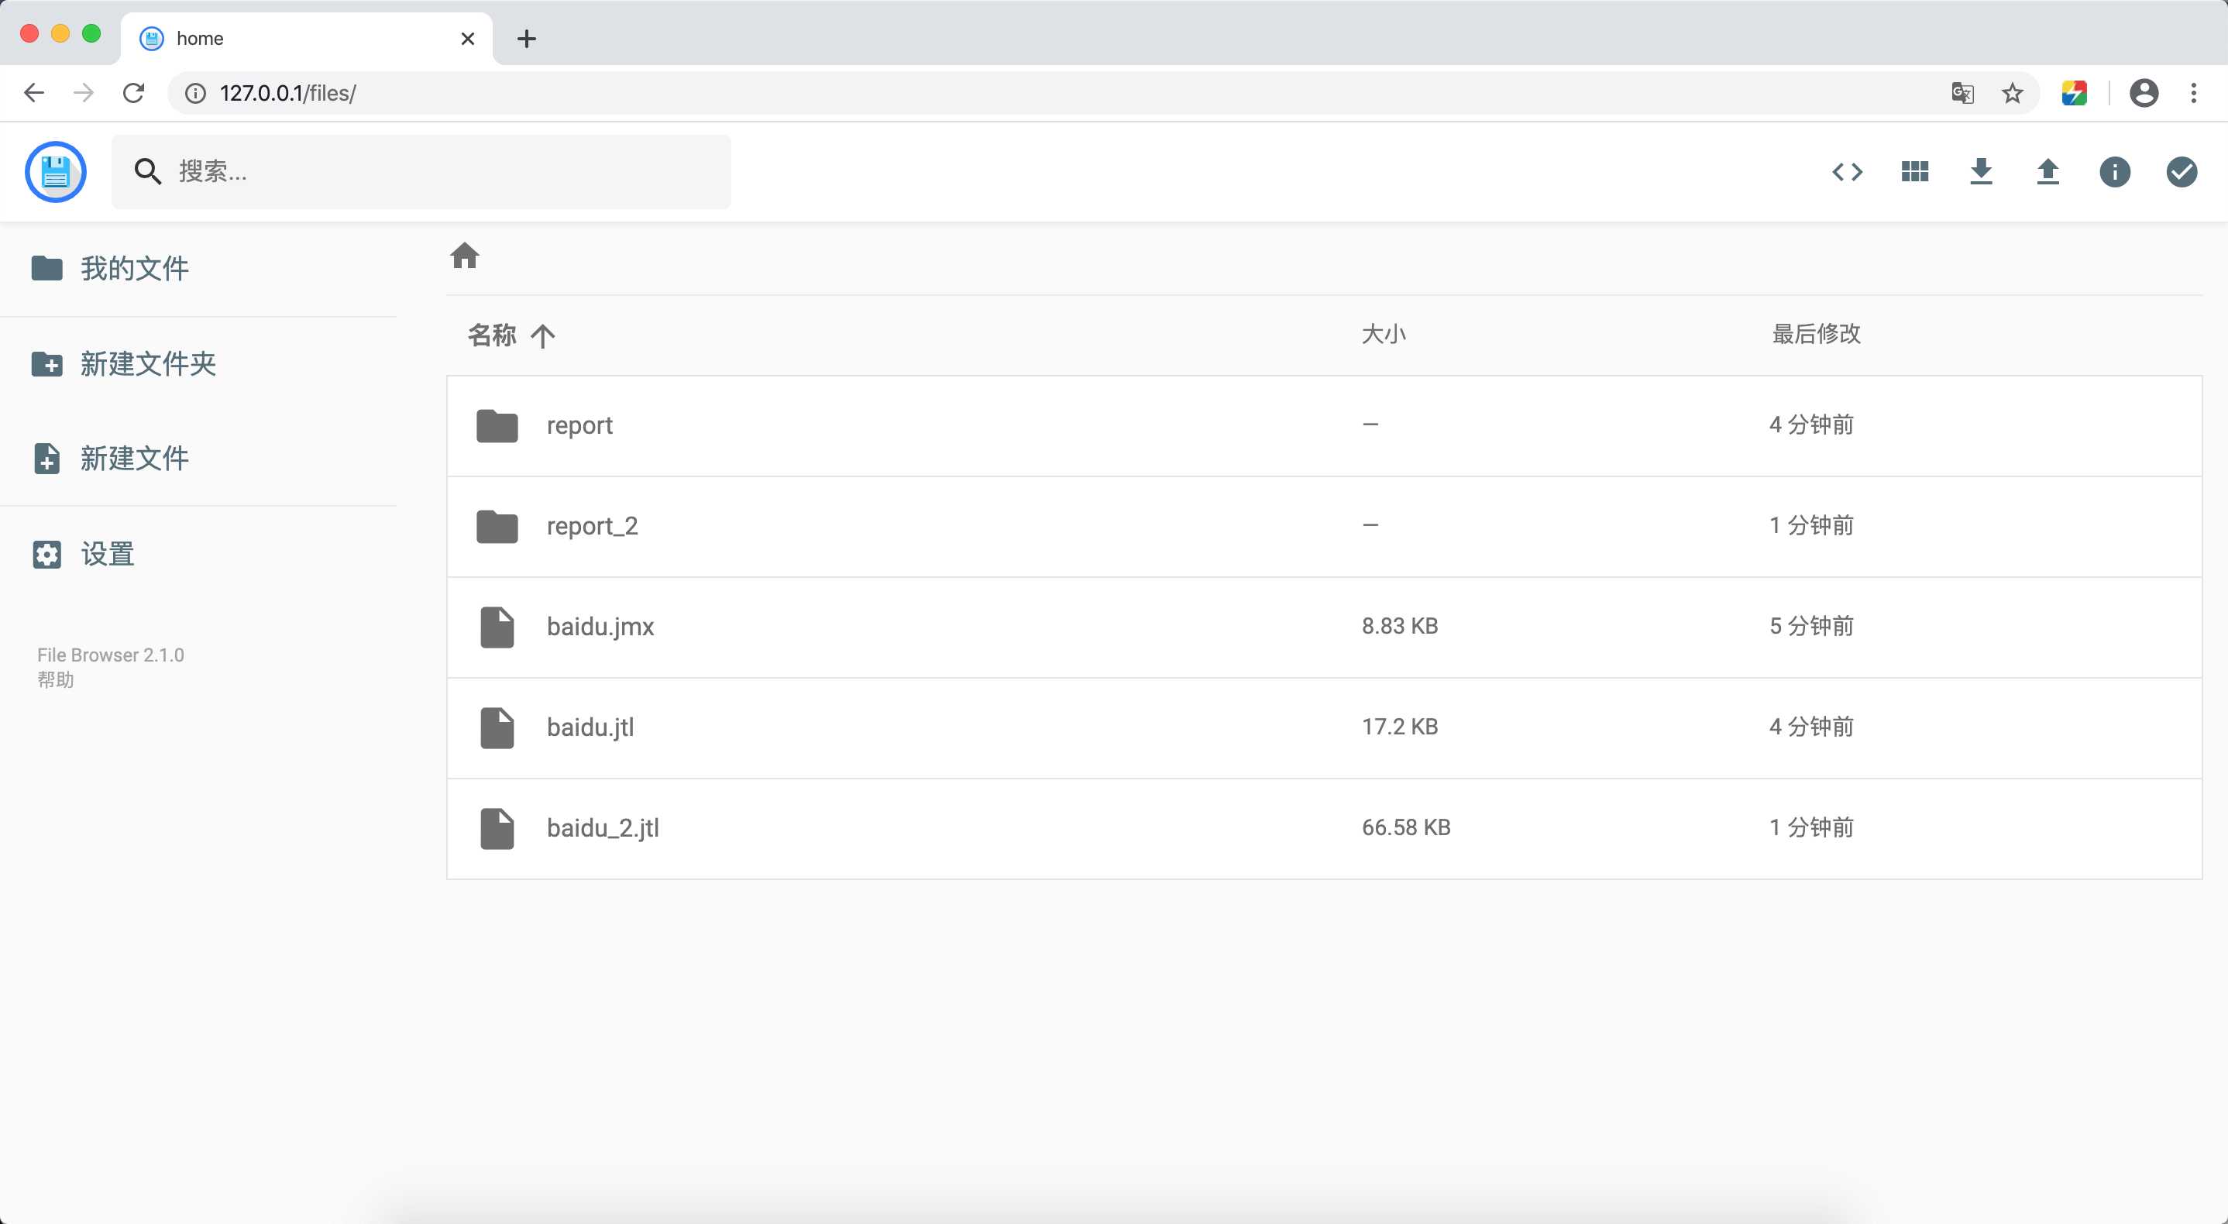Image resolution: width=2228 pixels, height=1224 pixels.
Task: Click the upload toolbar icon
Action: 2048,171
